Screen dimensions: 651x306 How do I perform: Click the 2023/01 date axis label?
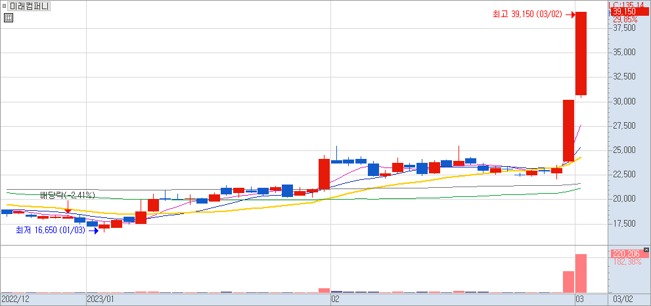click(x=100, y=299)
